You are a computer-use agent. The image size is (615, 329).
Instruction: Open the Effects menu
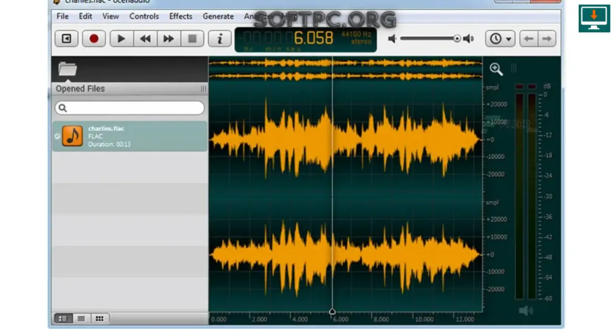click(181, 16)
